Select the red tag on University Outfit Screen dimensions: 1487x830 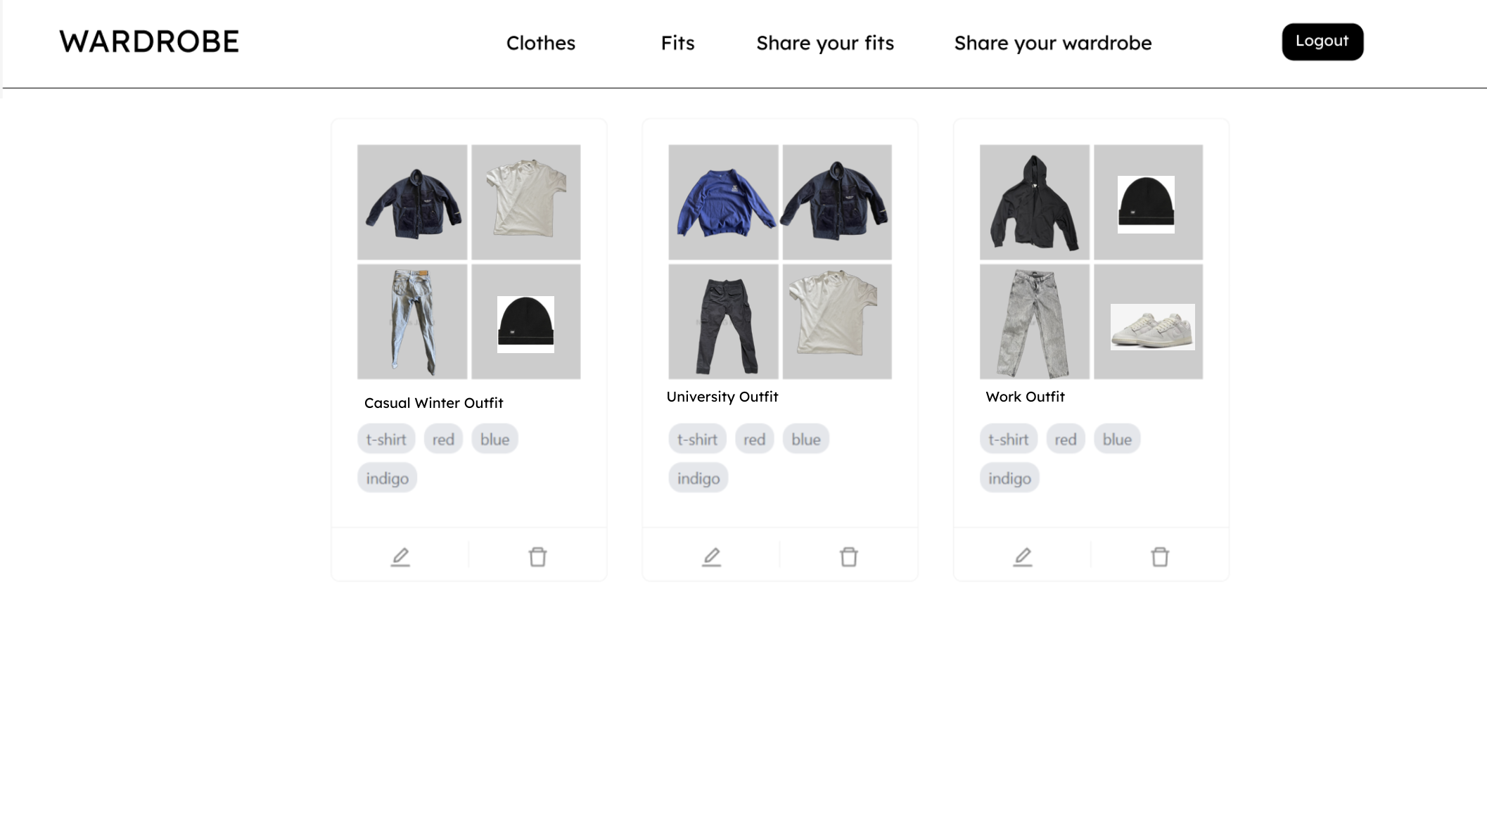(754, 438)
